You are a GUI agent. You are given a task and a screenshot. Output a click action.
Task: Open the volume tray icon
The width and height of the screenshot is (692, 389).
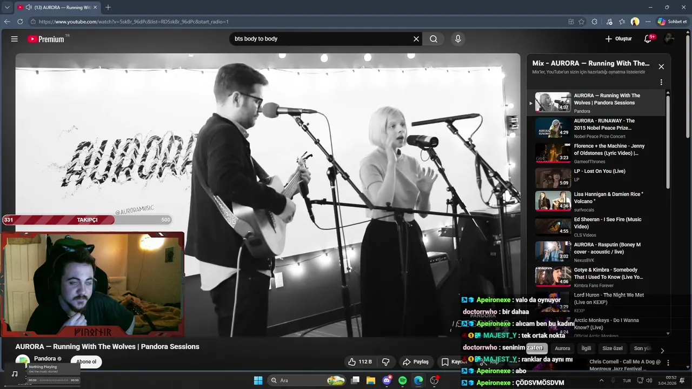tap(650, 380)
